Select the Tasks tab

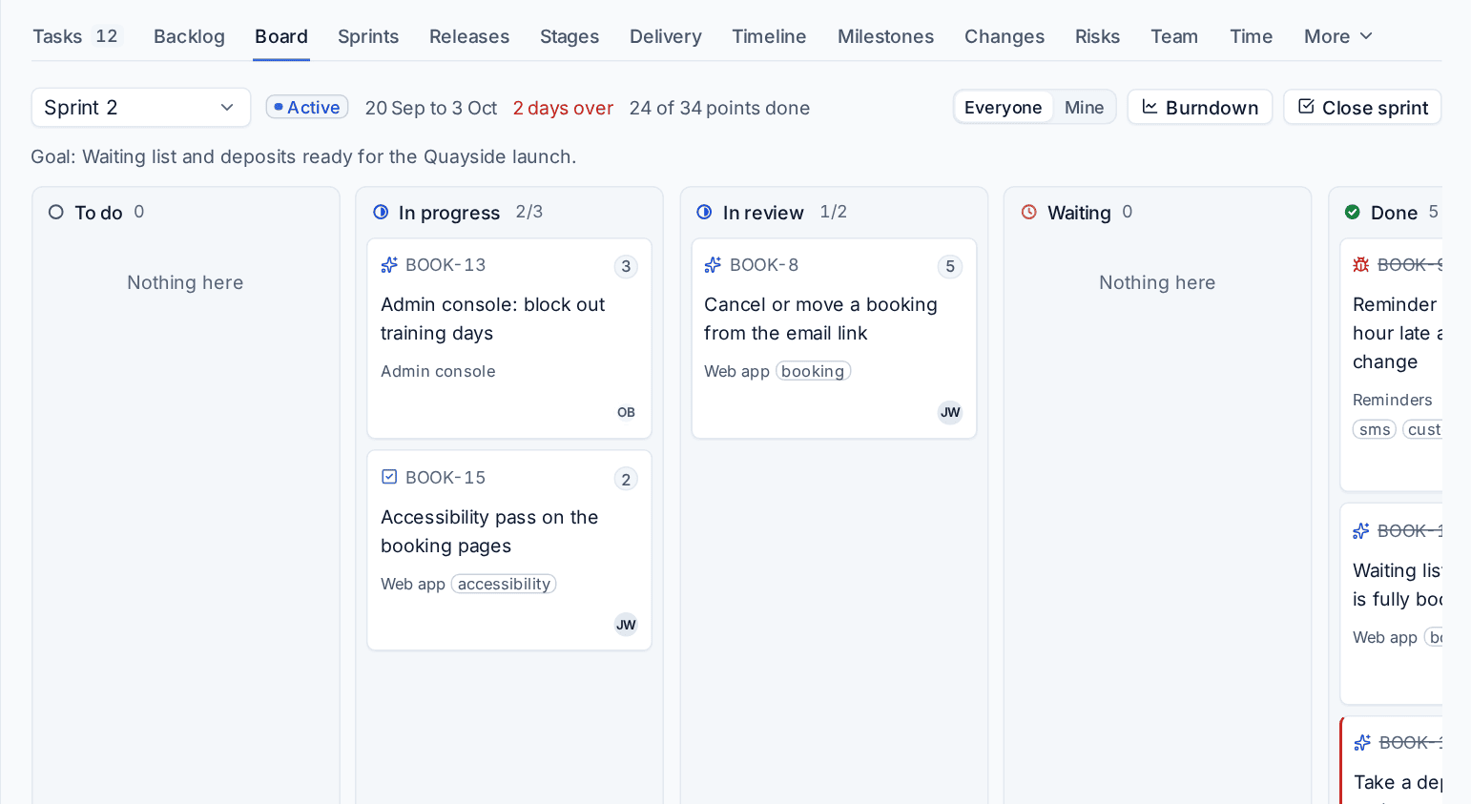76,36
